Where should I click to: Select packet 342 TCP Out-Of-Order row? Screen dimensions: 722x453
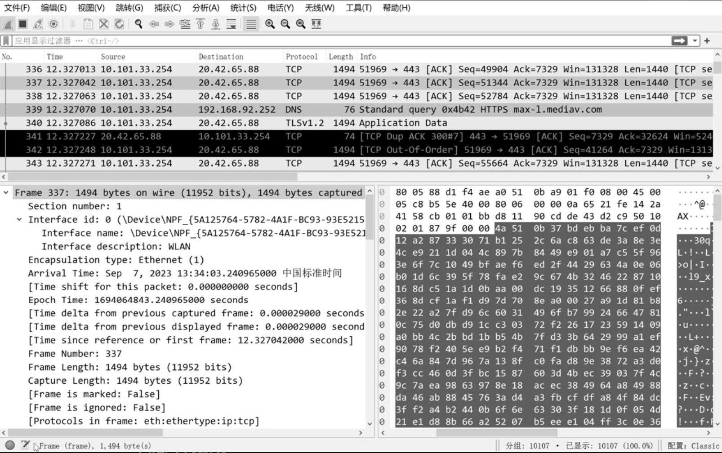[x=357, y=150]
